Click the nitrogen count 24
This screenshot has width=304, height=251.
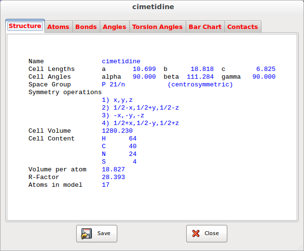133,154
